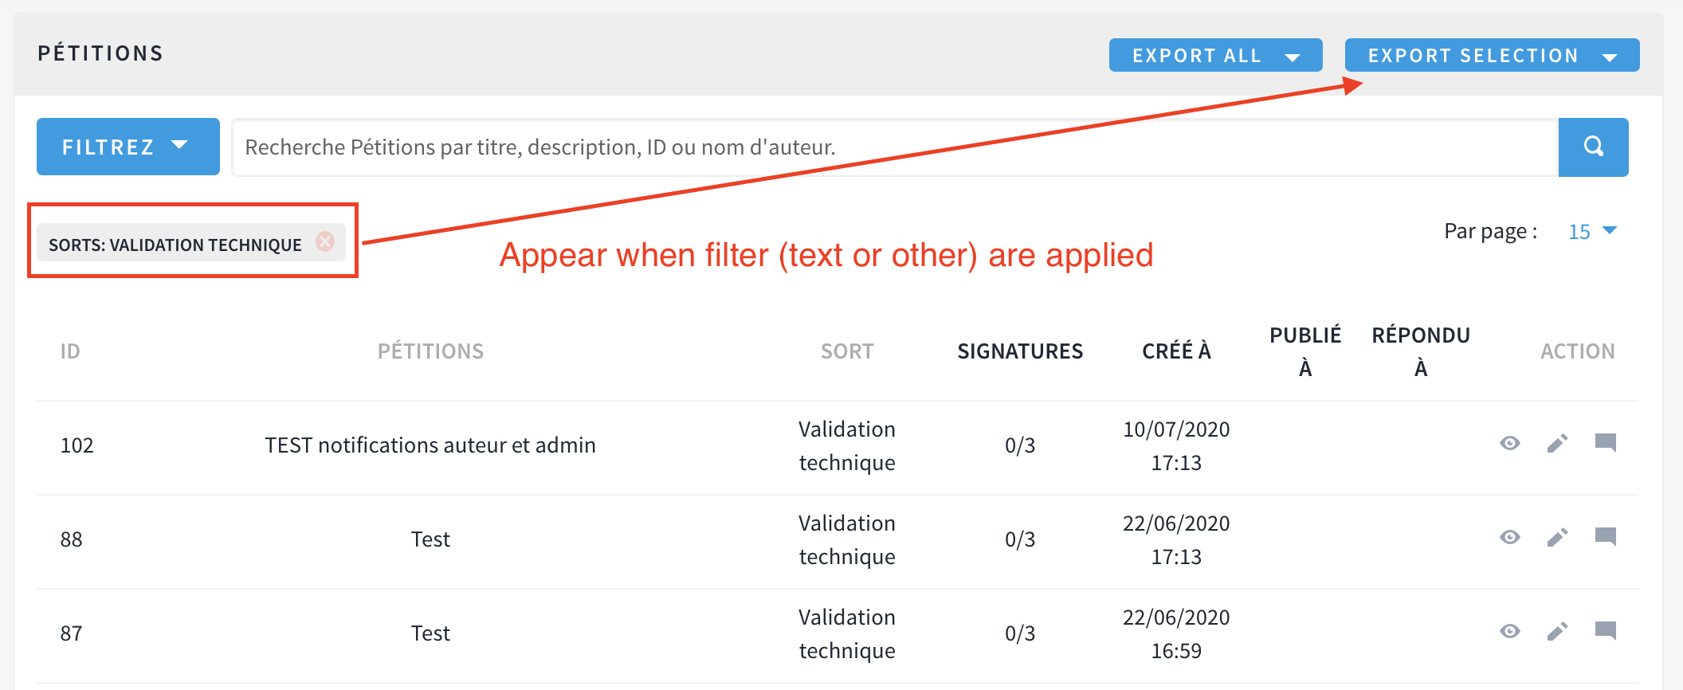Edit petition 87 with pencil icon
The height and width of the screenshot is (690, 1683).
tap(1557, 631)
